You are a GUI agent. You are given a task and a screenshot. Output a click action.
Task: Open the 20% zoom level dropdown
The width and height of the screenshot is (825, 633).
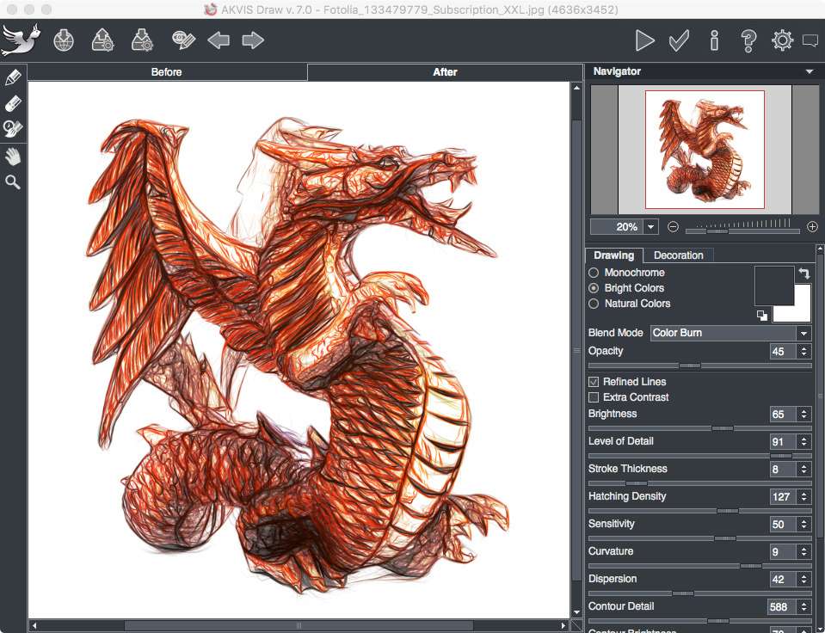(x=650, y=227)
